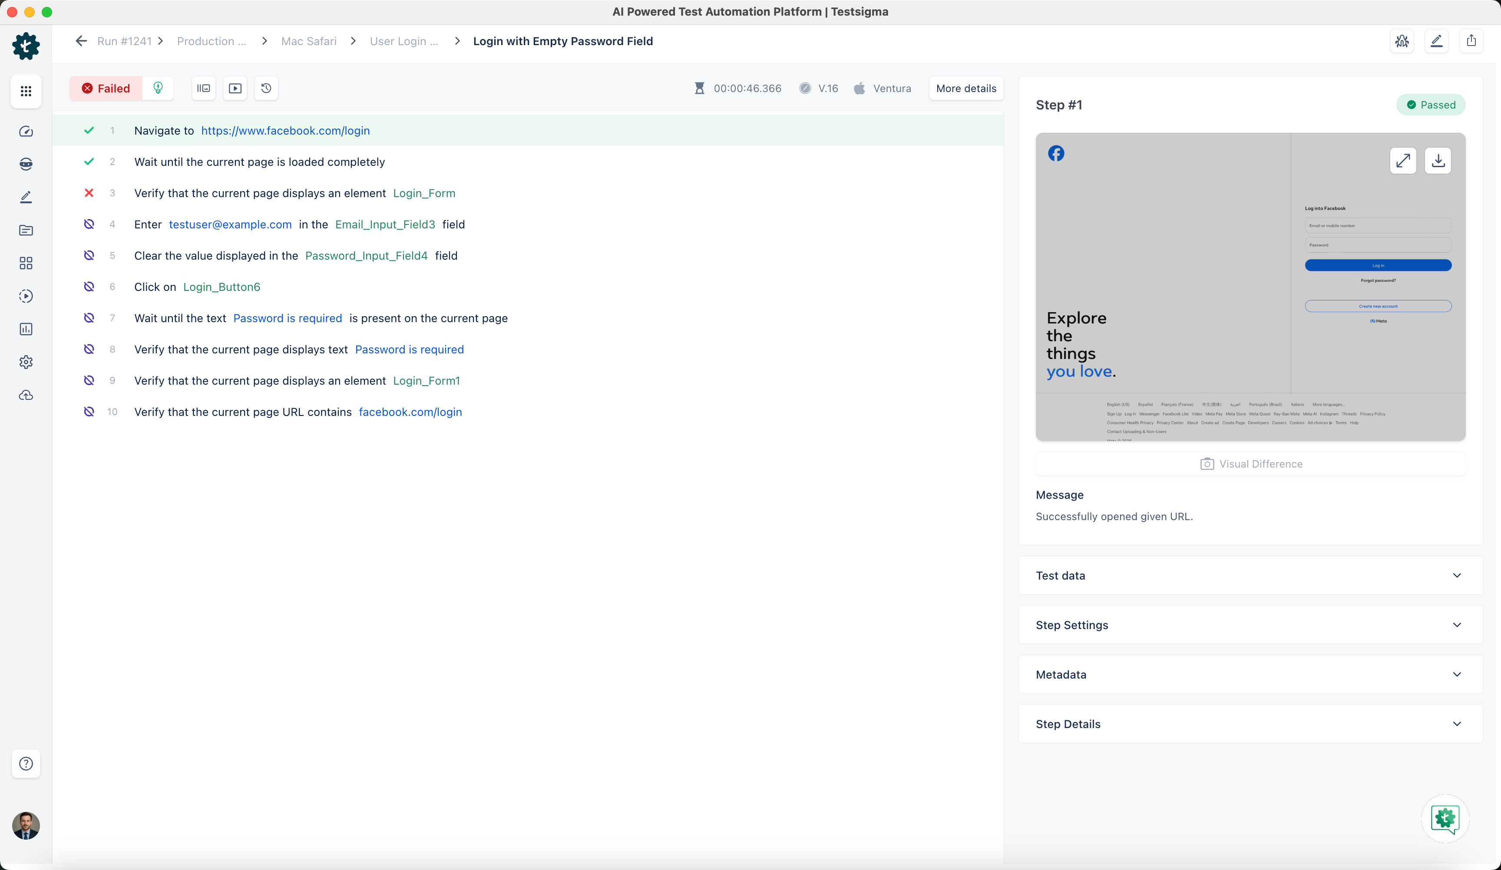Open More details
The height and width of the screenshot is (870, 1501).
(x=966, y=88)
